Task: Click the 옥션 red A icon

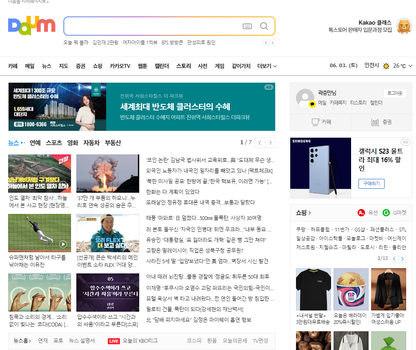Action: click(361, 212)
